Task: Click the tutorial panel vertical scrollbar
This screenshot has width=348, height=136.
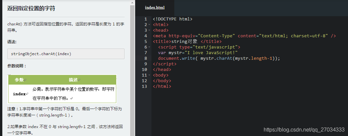Action: [132, 70]
